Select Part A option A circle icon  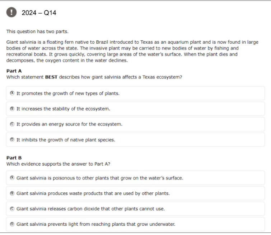click(12, 93)
